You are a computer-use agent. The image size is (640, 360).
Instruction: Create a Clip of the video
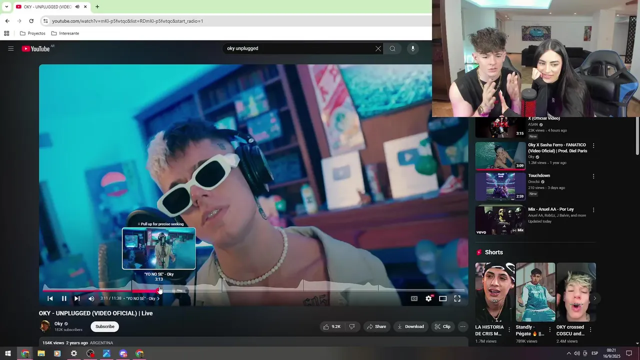point(442,326)
